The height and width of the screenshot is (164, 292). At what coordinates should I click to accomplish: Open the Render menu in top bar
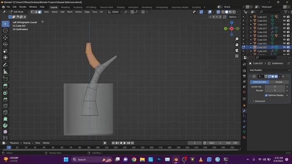[23, 7]
